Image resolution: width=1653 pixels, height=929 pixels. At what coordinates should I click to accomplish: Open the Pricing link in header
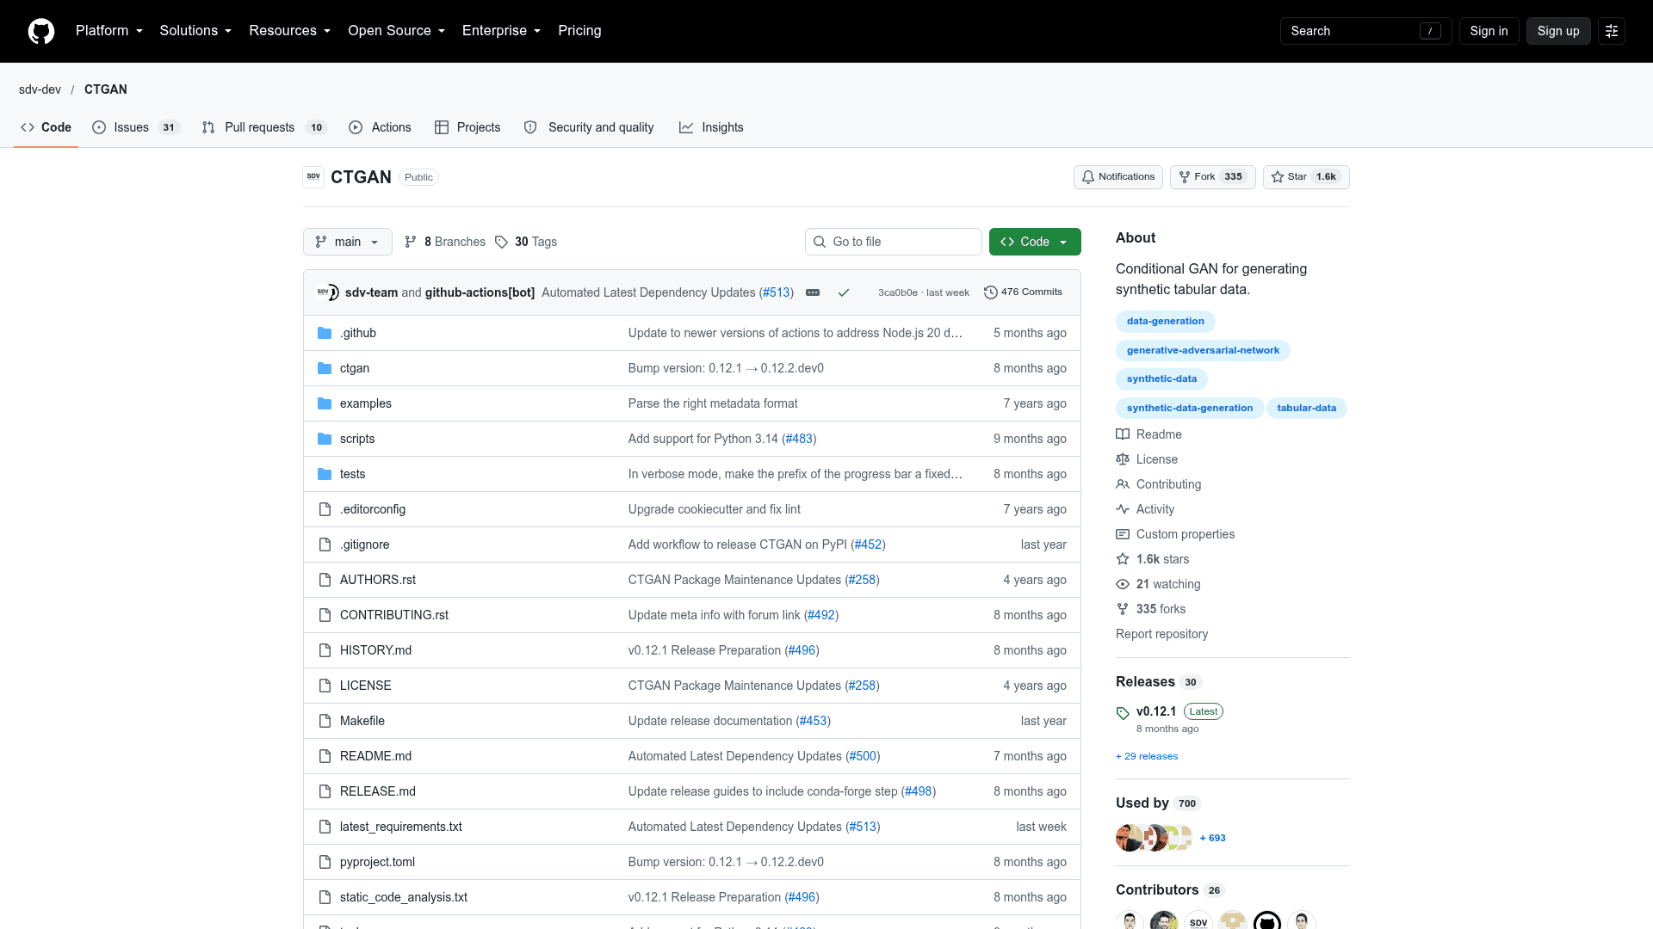pyautogui.click(x=579, y=31)
